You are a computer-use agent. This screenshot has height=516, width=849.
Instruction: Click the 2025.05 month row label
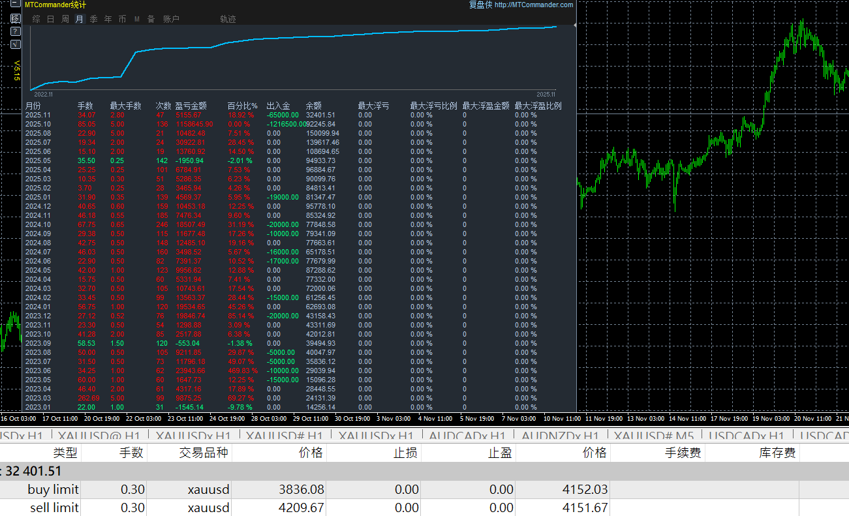38,160
